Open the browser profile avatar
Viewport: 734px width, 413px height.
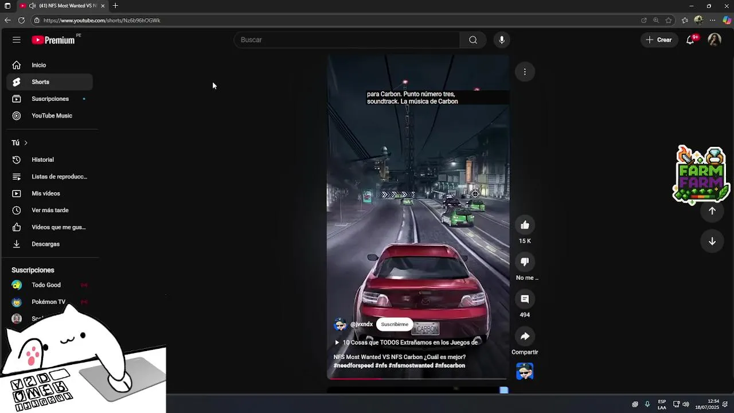698,20
